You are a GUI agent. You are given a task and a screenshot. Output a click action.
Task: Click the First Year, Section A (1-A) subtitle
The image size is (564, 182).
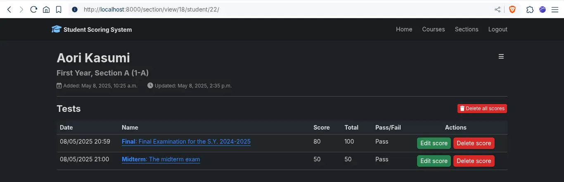point(102,73)
